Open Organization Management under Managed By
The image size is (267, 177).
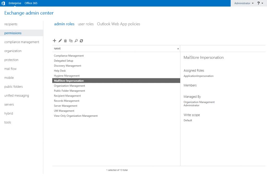point(200,102)
